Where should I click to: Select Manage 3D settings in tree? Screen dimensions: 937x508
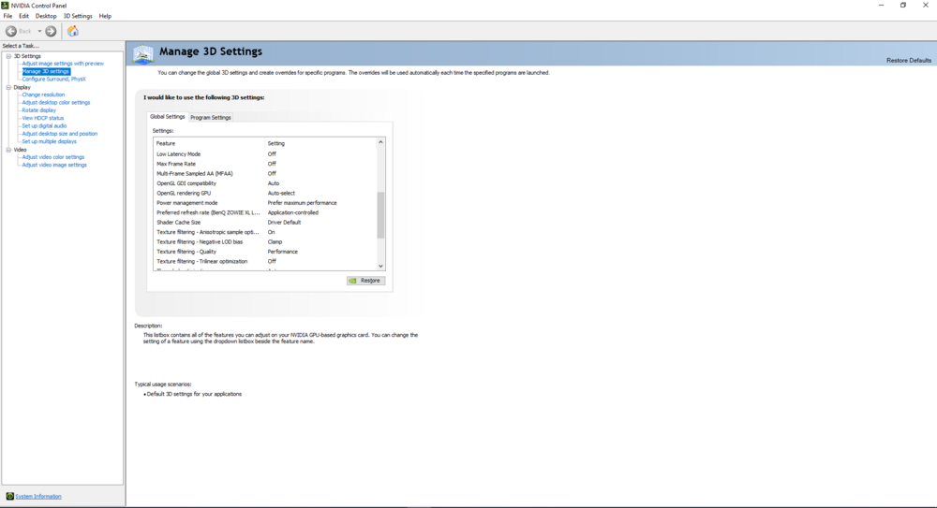46,71
